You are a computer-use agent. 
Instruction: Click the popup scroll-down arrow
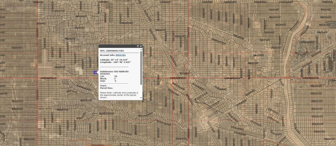click(x=141, y=98)
